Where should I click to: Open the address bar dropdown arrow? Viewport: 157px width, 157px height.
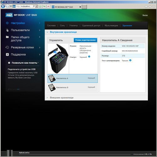coord(36,6)
